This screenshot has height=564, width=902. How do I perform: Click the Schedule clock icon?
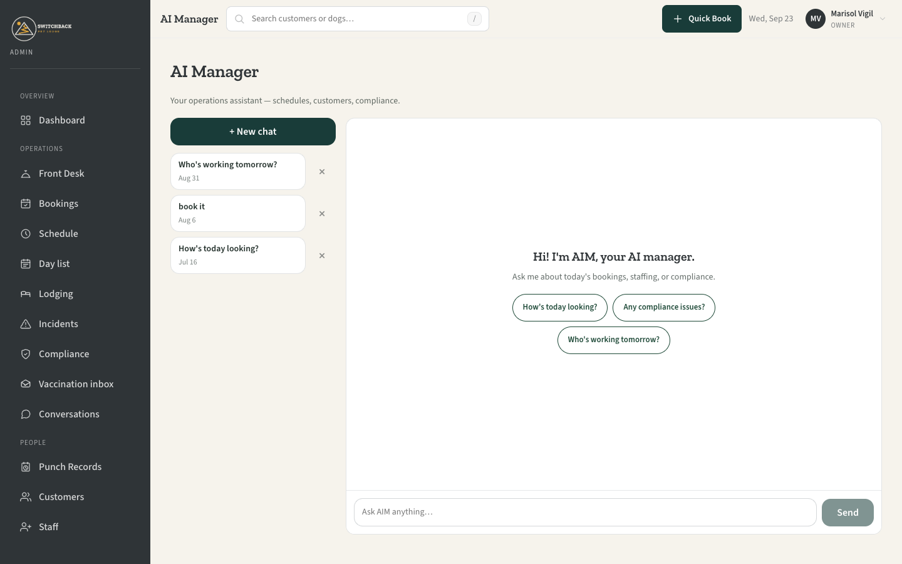point(26,234)
